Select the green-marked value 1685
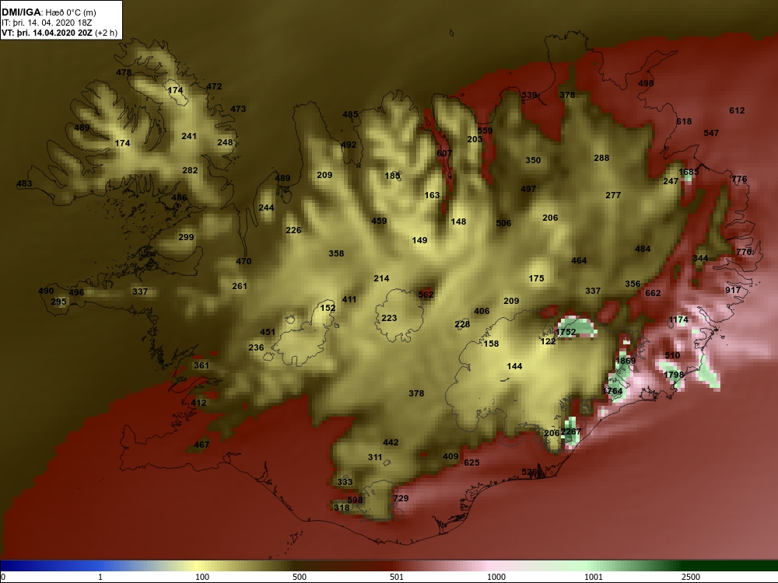 (x=689, y=172)
